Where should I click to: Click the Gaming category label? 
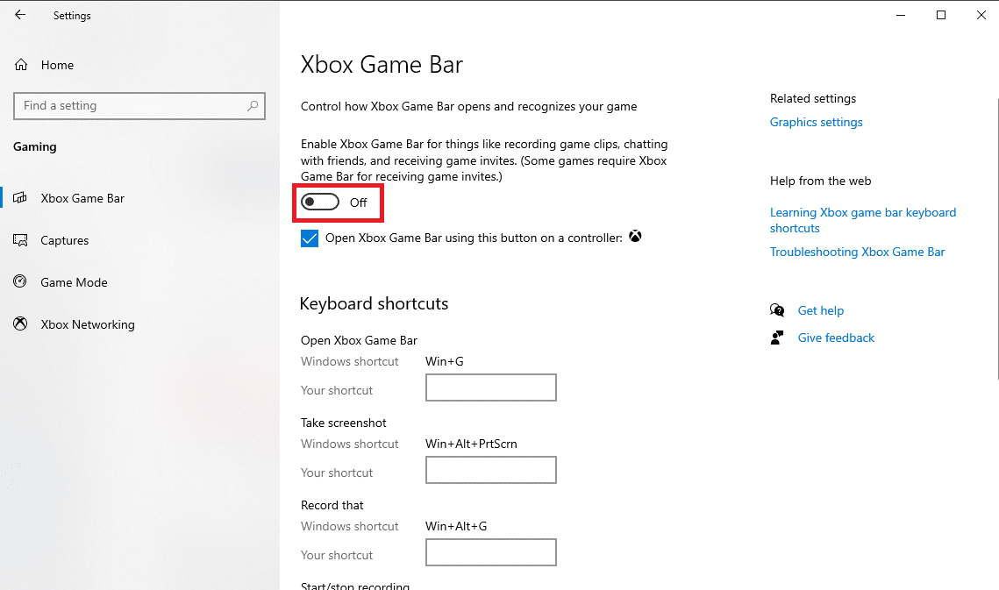tap(35, 146)
